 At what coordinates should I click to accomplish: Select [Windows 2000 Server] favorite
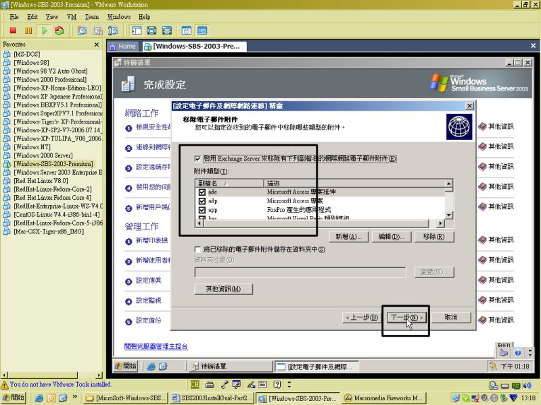[x=43, y=155]
